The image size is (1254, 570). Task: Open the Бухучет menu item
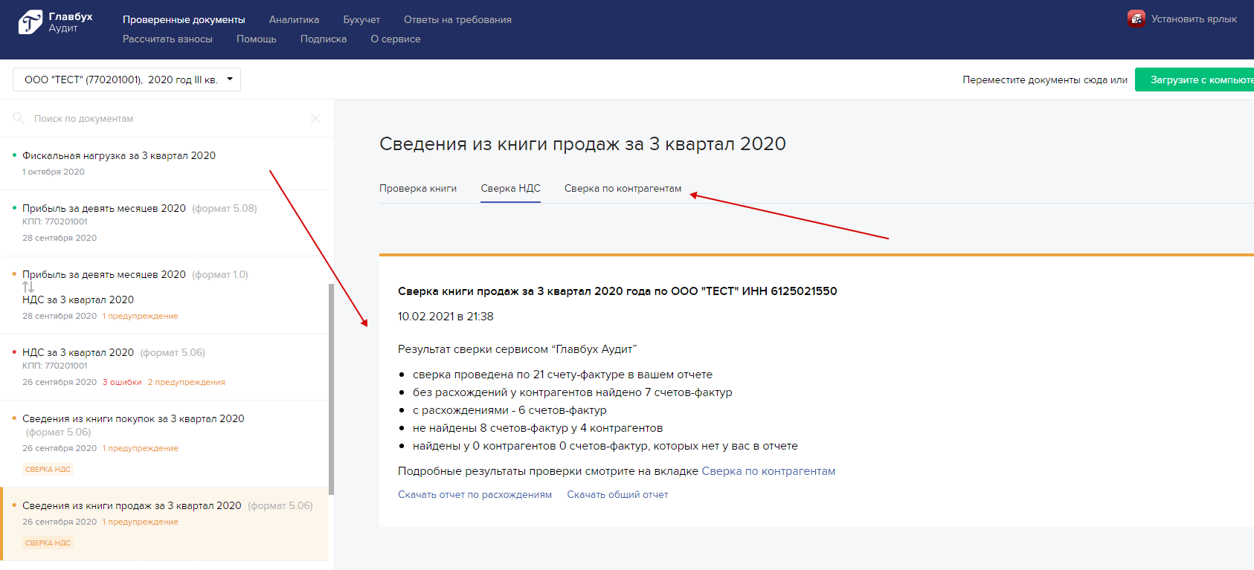click(361, 19)
